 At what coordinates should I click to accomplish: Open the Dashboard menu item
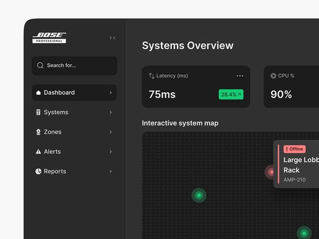tap(74, 92)
